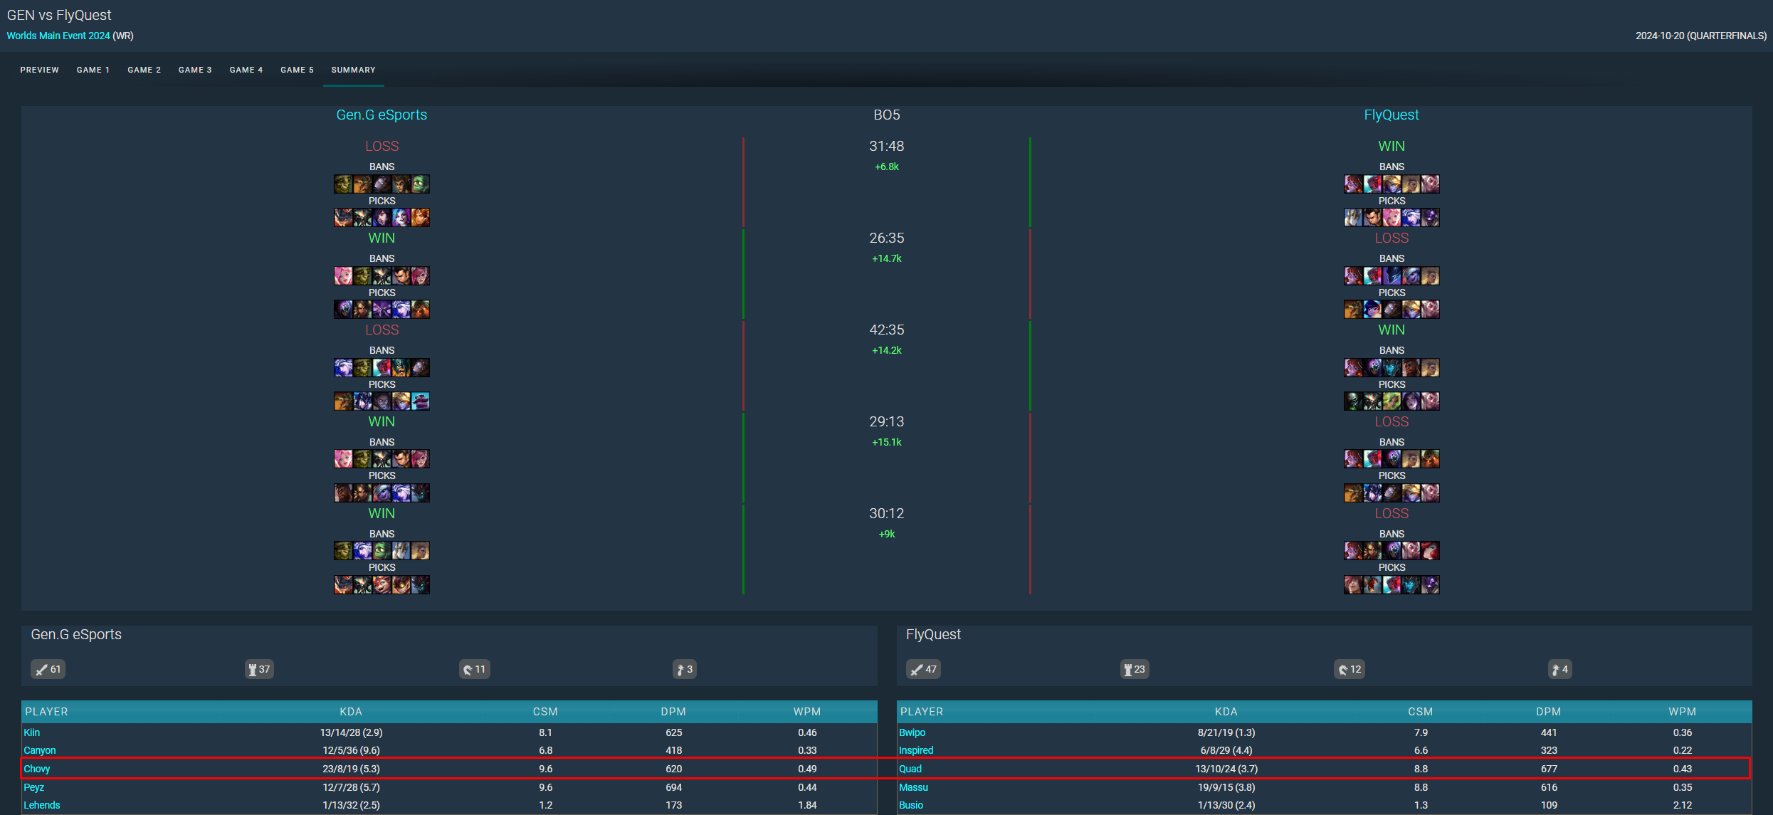
Task: Click Vi in Gen.G's game 2 bans
Action: click(x=420, y=275)
